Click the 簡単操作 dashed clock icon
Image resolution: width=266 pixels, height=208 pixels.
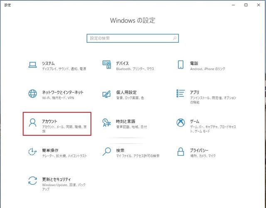point(32,152)
